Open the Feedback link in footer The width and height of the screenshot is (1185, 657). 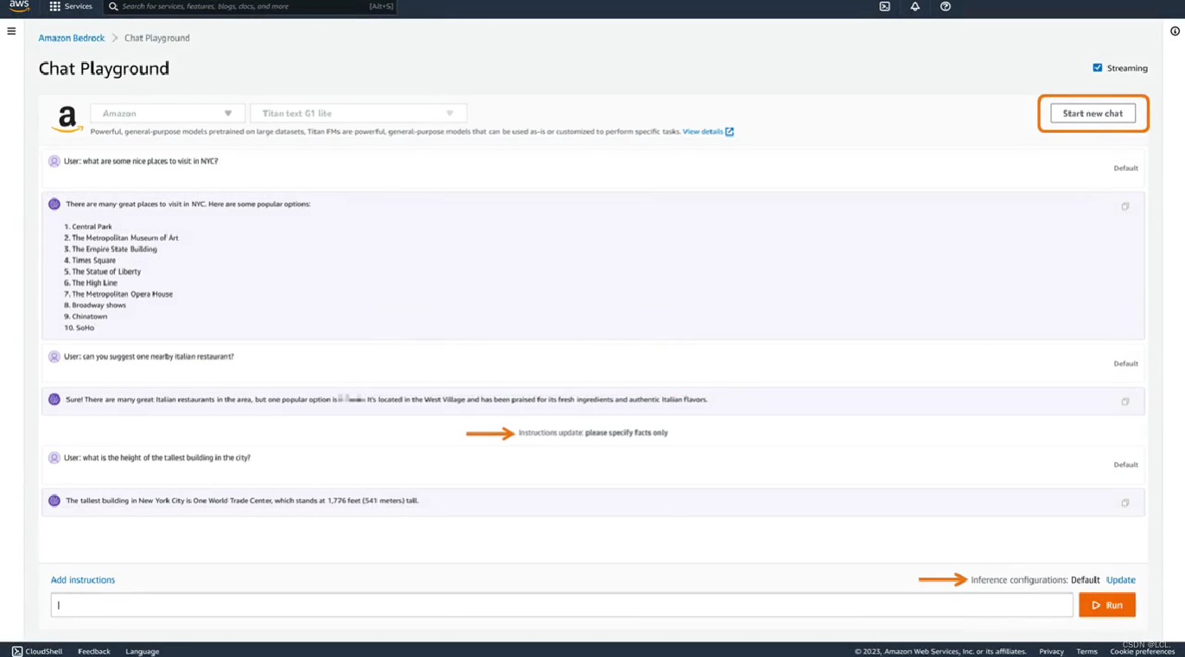[x=94, y=651]
